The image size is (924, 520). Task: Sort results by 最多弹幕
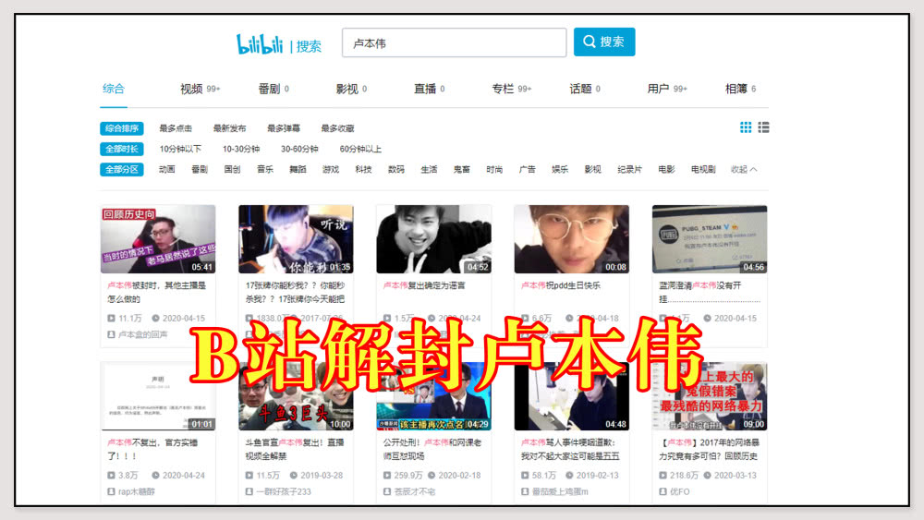click(x=284, y=128)
